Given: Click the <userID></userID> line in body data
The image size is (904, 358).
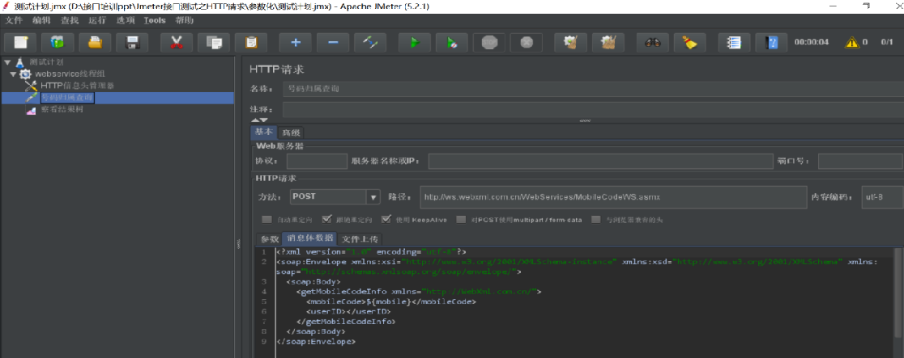Looking at the screenshot, I should coord(349,311).
